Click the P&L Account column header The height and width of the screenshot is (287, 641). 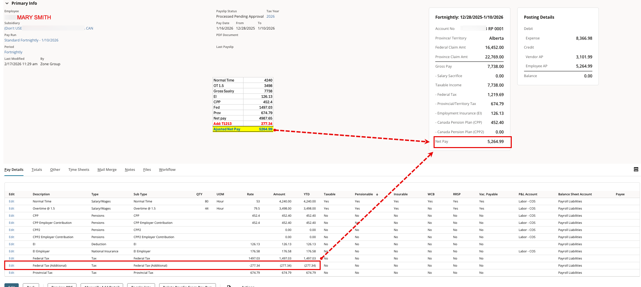[x=528, y=194]
